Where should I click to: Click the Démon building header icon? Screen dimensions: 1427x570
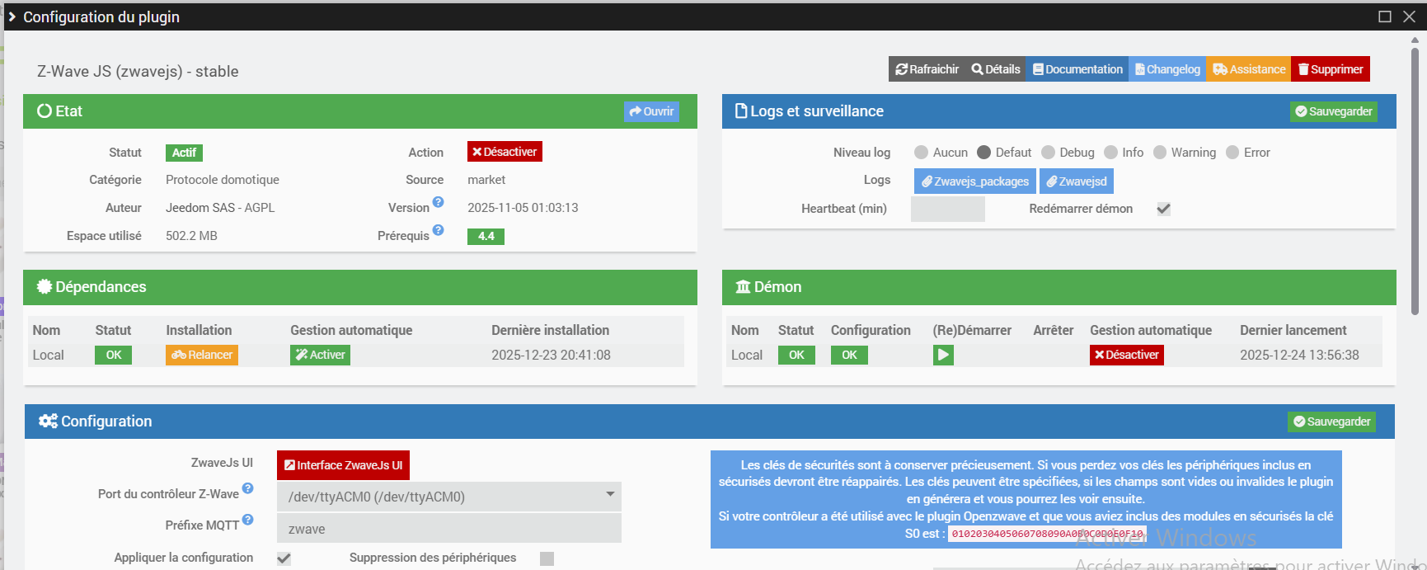point(743,286)
